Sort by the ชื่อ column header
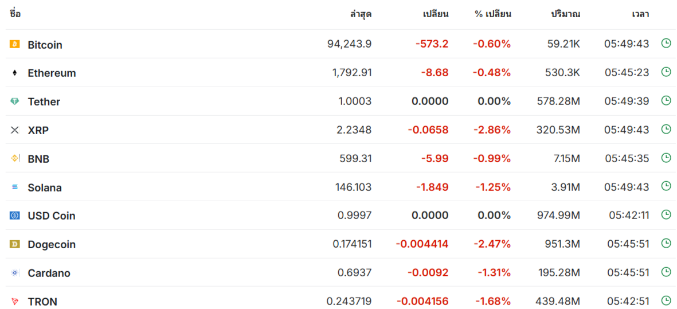 pos(15,13)
